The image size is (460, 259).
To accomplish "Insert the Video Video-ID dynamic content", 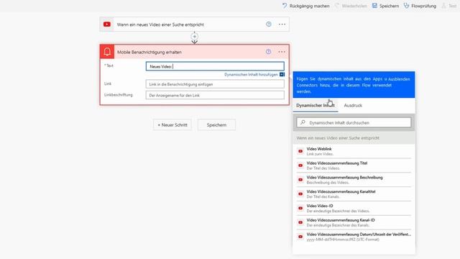I will [x=354, y=208].
